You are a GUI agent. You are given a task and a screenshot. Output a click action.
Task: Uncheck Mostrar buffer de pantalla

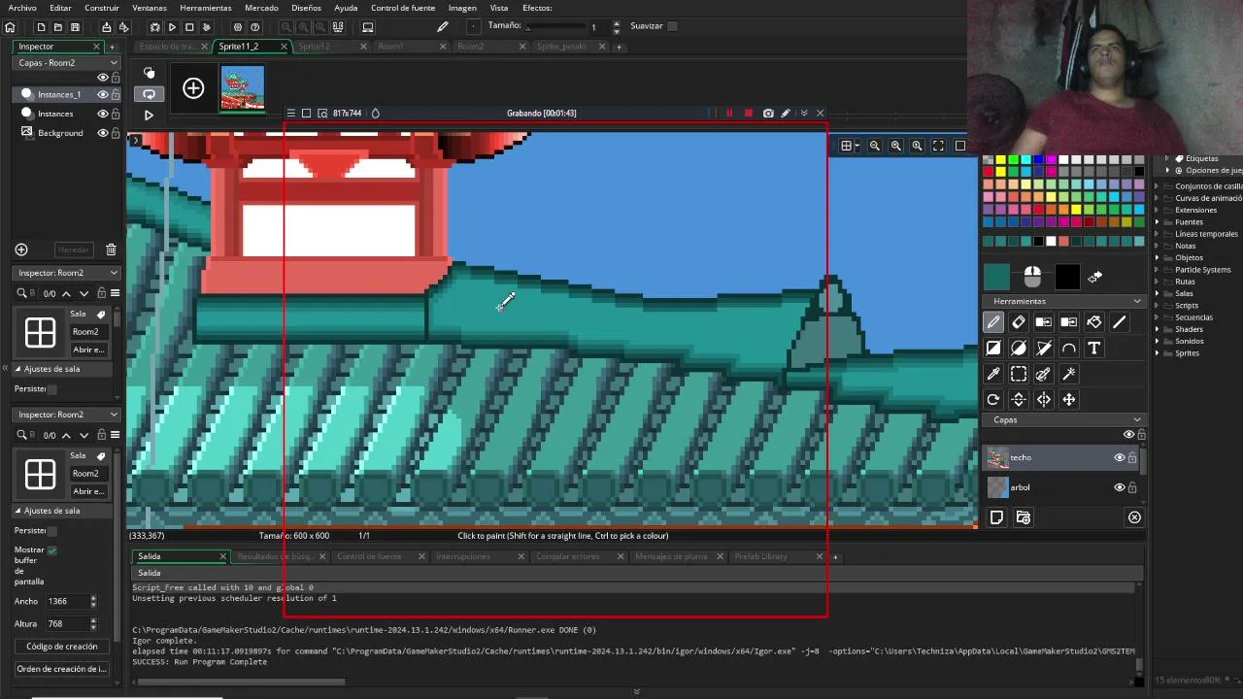(51, 549)
